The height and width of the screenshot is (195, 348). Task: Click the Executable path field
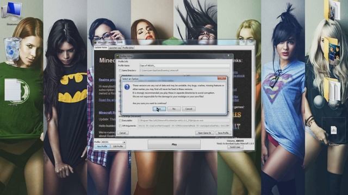pyautogui.click(x=184, y=121)
